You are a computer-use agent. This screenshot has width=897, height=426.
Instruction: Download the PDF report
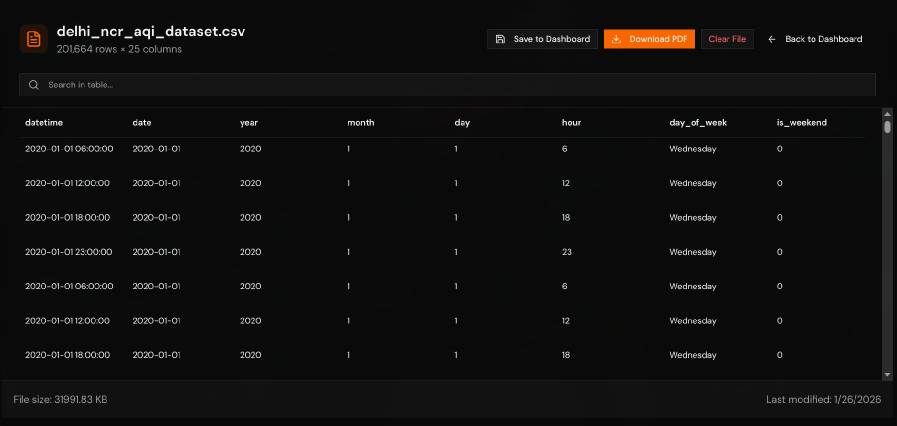coord(649,39)
